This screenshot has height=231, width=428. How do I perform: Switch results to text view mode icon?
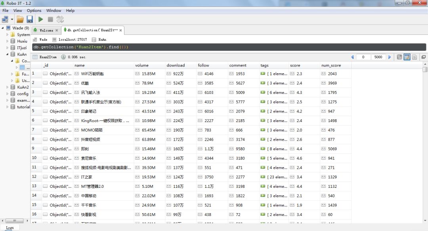pos(415,57)
